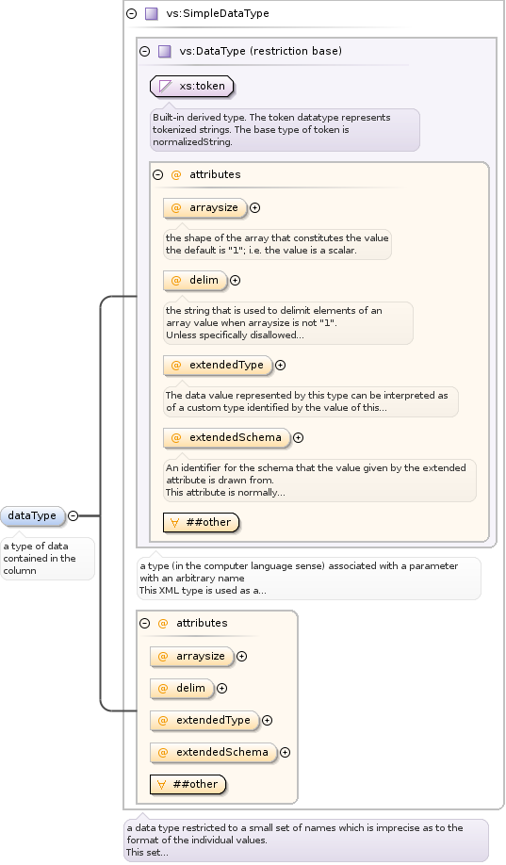
Task: Collapse the dataType element node
Action: 73,516
